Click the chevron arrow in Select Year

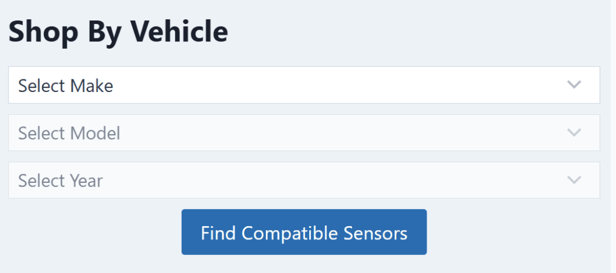[574, 180]
